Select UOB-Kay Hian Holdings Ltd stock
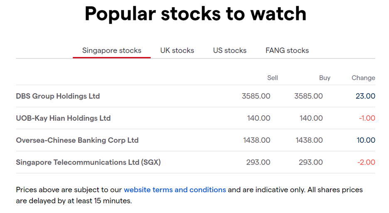This screenshot has height=213, width=389. click(63, 118)
